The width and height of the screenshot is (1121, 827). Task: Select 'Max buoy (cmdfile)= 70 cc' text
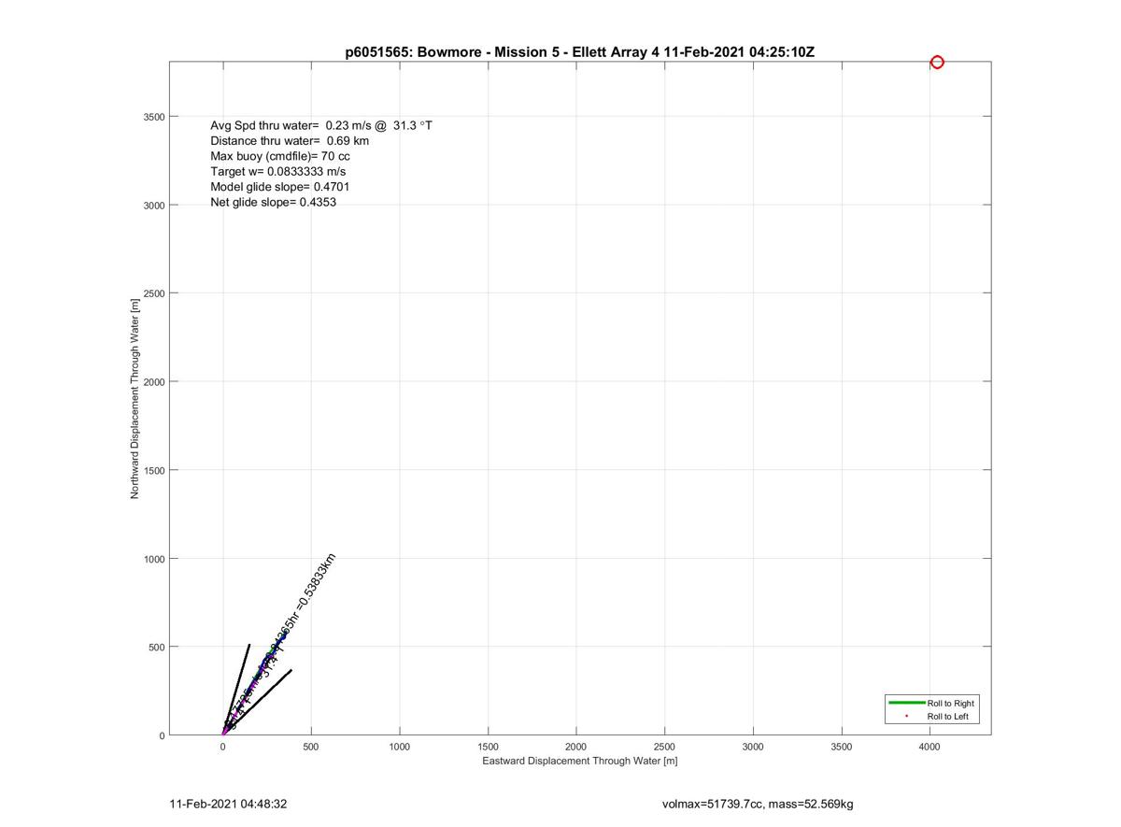(280, 156)
